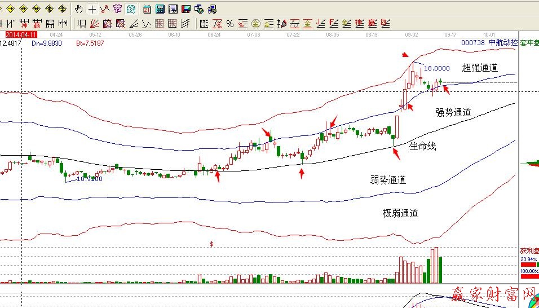
Task: Toggle the purple 节 toolbar button
Action: point(117,9)
